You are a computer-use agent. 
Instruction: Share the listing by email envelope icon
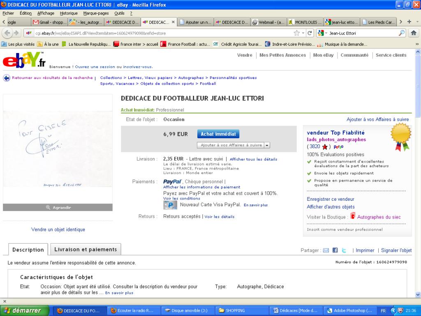(326, 250)
